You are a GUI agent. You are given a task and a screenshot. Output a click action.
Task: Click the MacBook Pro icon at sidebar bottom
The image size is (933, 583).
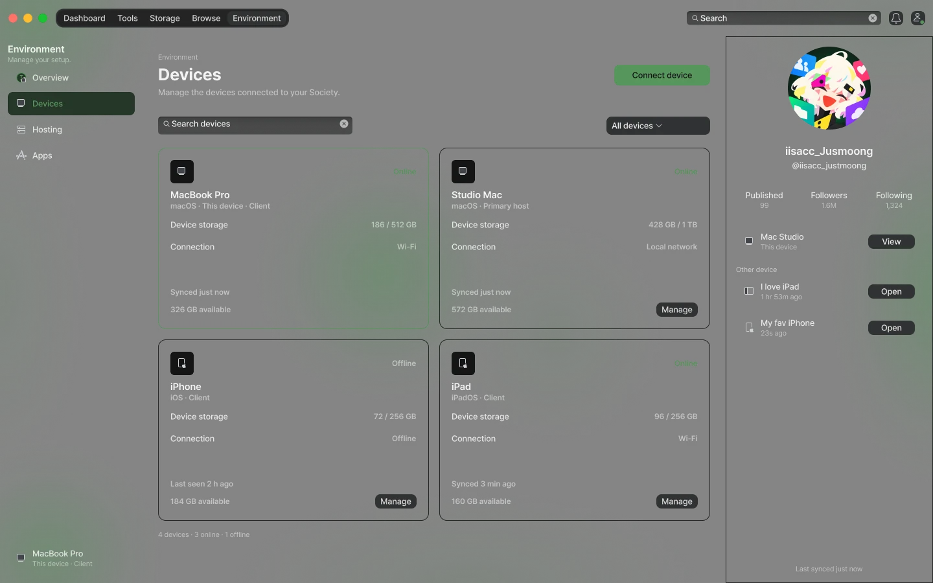click(x=21, y=558)
